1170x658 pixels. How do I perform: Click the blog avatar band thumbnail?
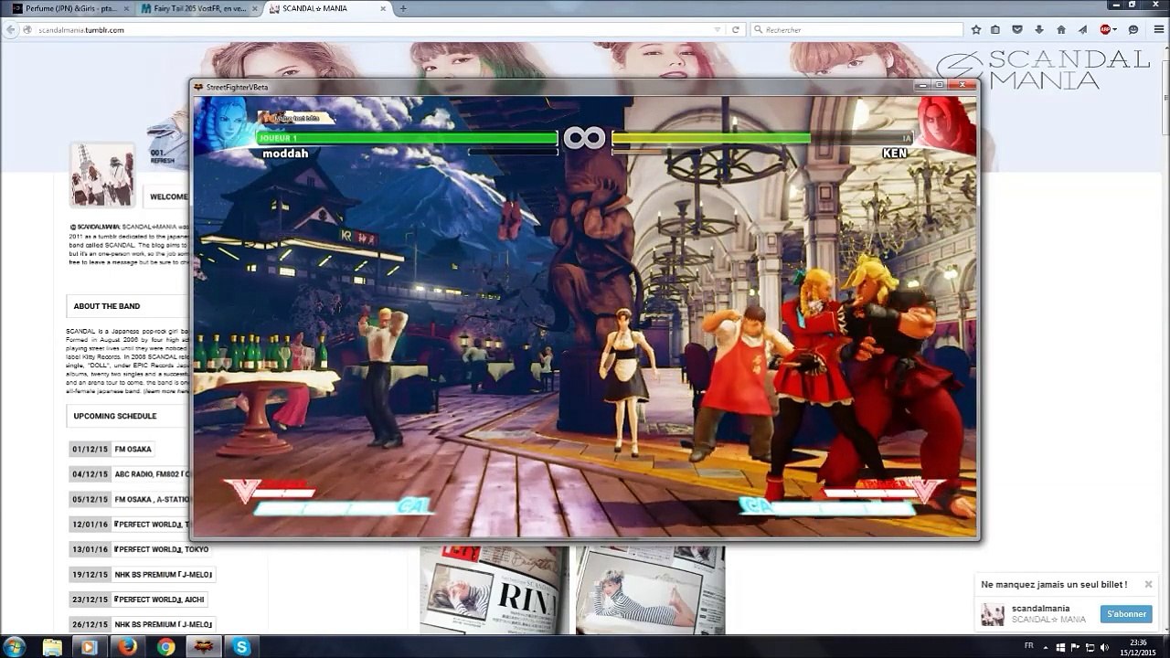point(103,174)
